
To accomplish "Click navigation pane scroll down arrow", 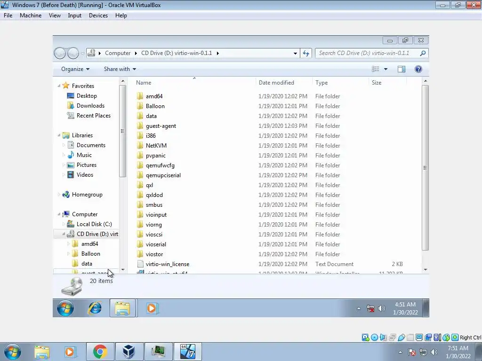I will (123, 270).
